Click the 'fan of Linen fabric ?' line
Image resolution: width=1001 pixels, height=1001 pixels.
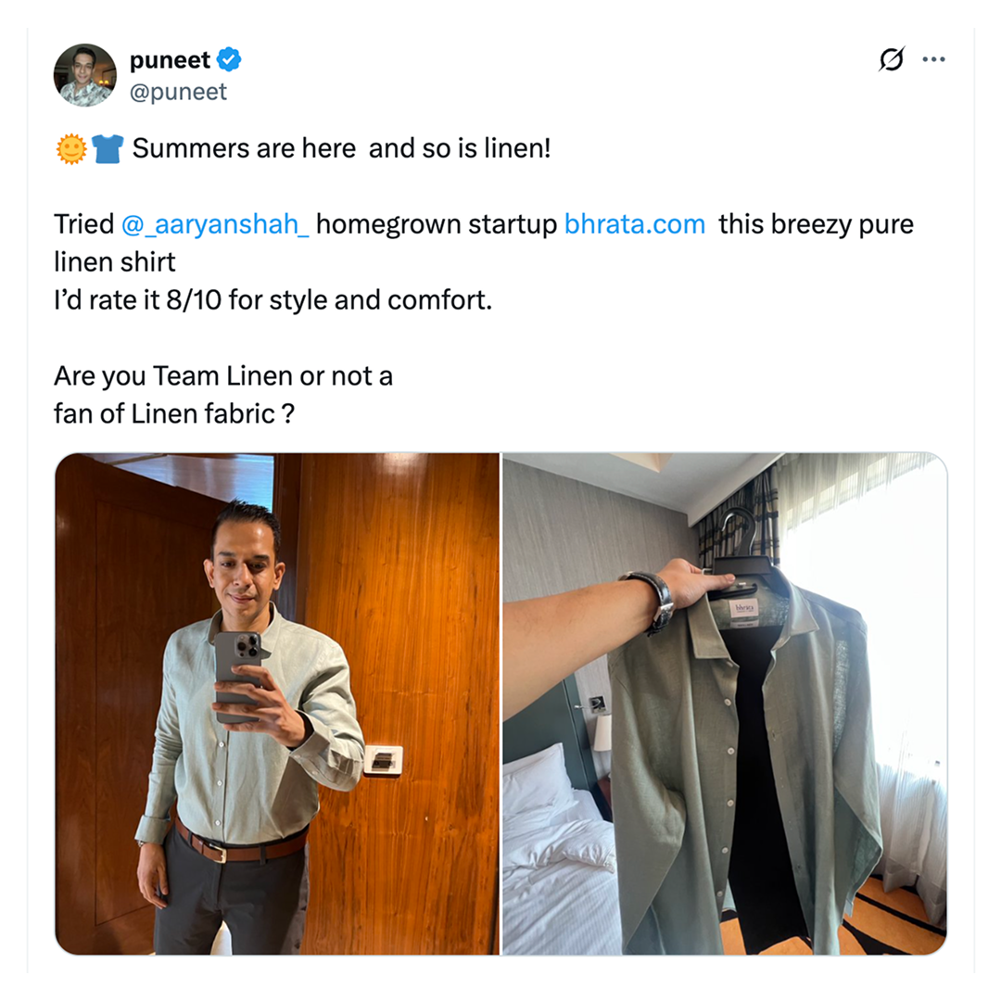(174, 413)
